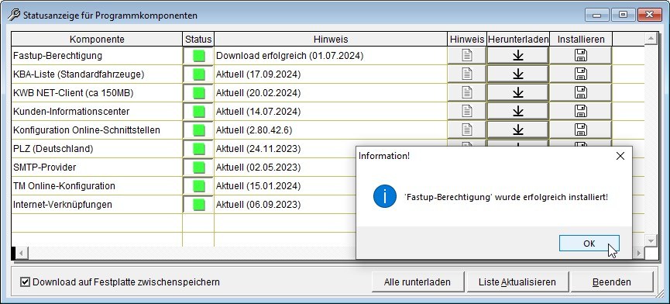Select the Internet-Verknüpfungen row name
The width and height of the screenshot is (670, 304).
point(63,205)
